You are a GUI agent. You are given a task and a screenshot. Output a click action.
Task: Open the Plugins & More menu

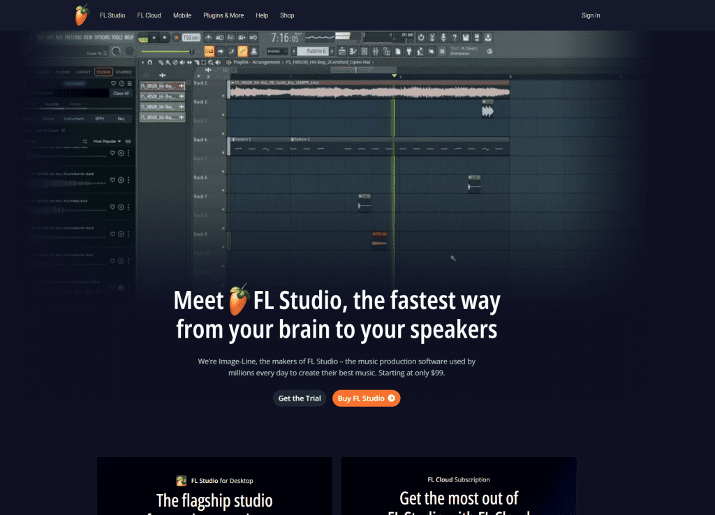coord(223,15)
